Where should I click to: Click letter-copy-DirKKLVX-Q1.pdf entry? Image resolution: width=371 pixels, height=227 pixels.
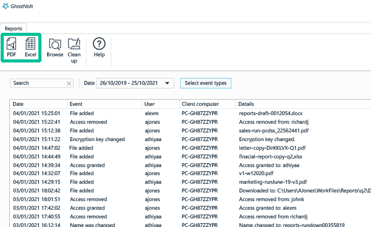pos(272,148)
